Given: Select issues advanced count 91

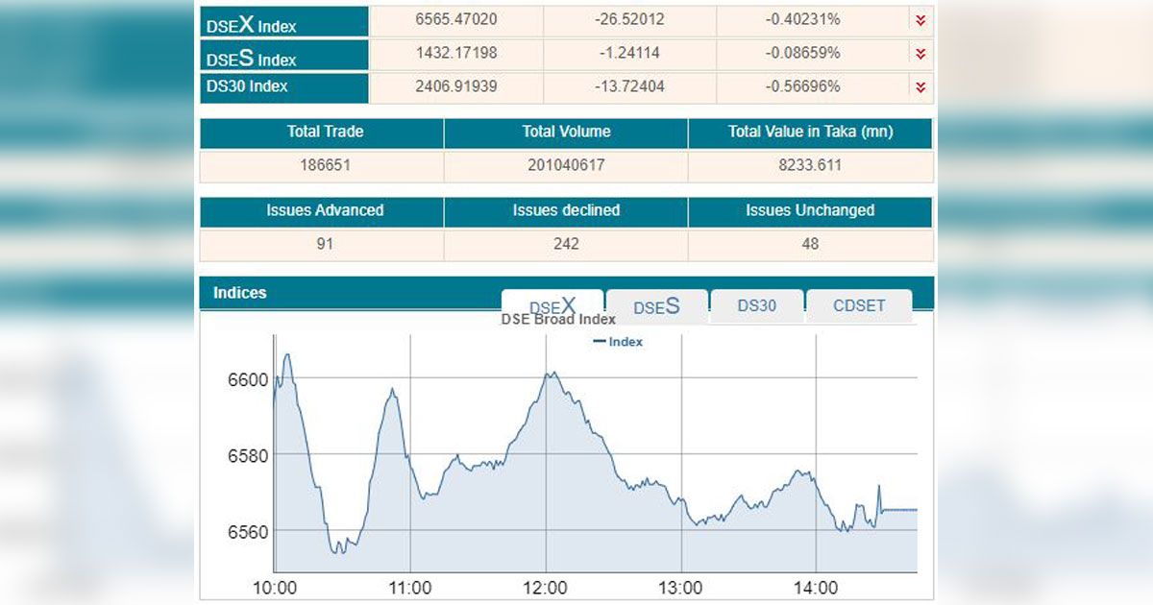Looking at the screenshot, I should 325,244.
